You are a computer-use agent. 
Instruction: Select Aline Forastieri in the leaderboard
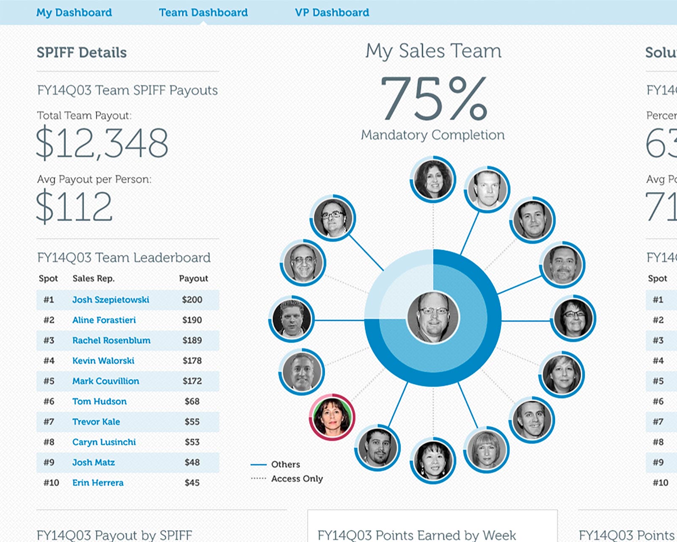click(104, 320)
